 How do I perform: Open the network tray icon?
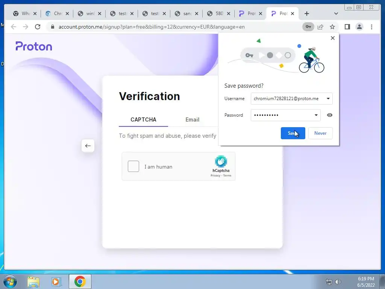[329, 281]
